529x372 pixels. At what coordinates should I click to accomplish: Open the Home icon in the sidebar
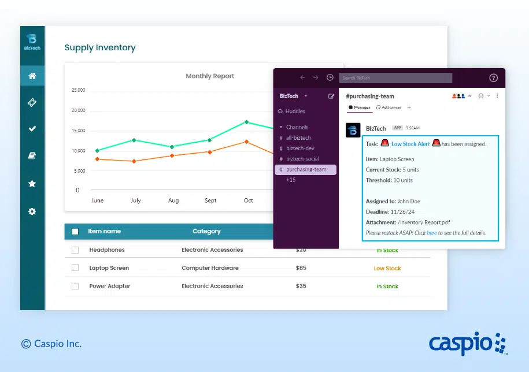[32, 76]
